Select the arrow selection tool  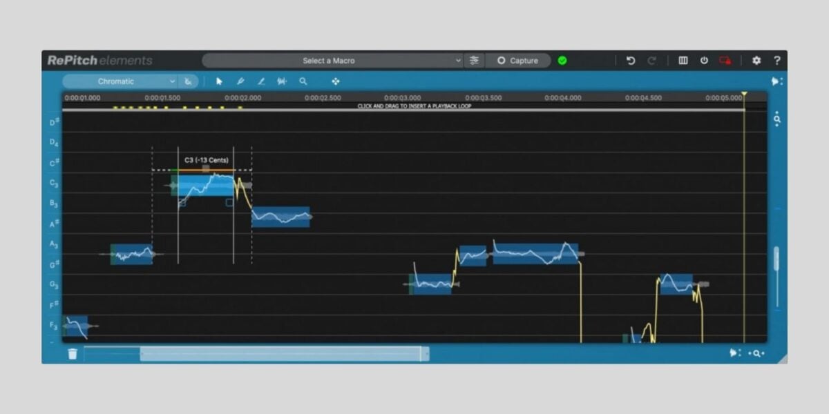219,81
